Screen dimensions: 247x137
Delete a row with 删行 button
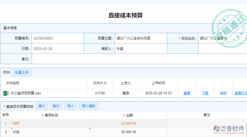pyautogui.click(x=56, y=106)
